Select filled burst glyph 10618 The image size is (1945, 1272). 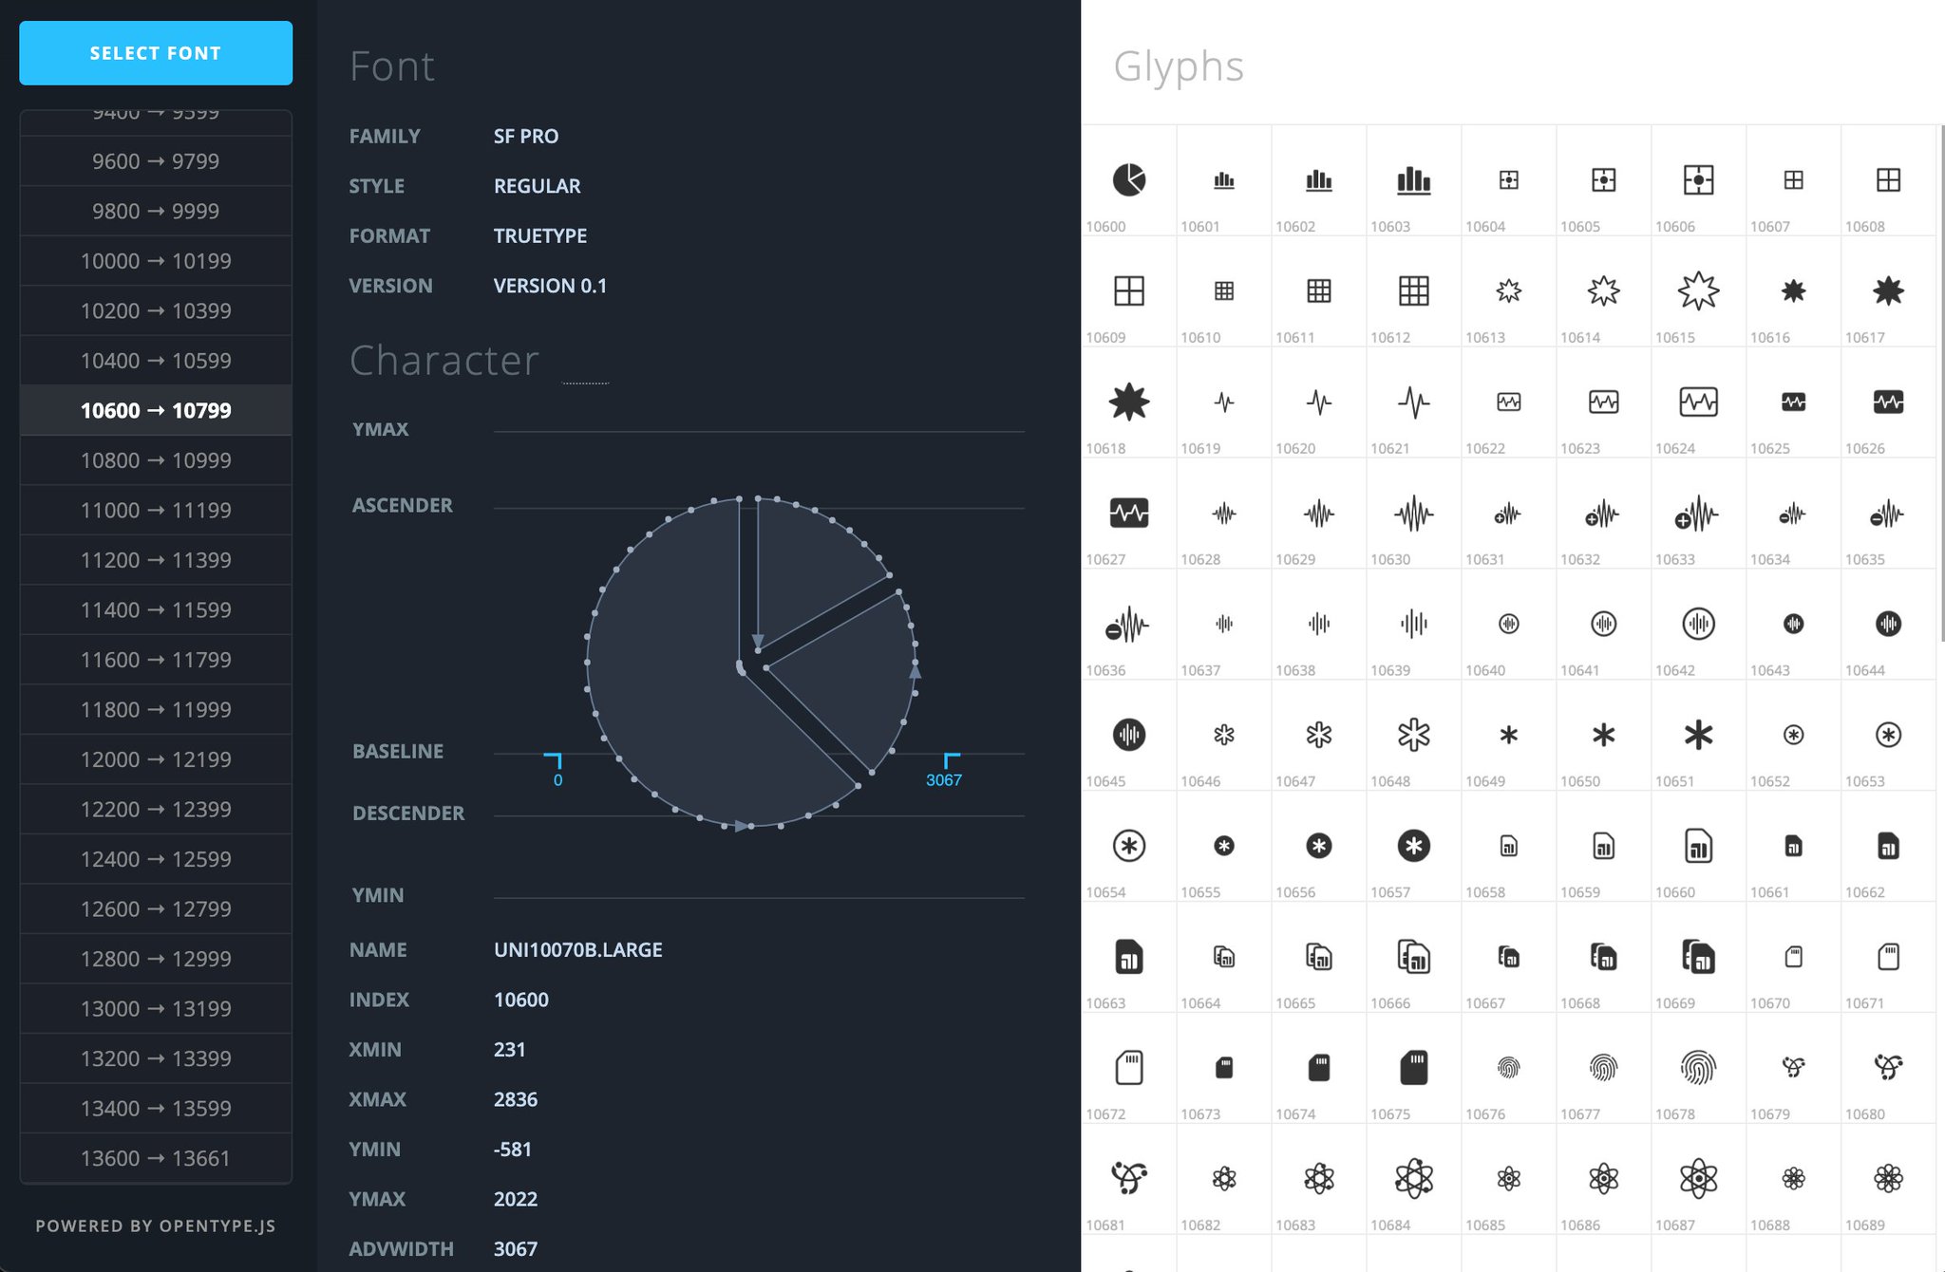coord(1129,402)
